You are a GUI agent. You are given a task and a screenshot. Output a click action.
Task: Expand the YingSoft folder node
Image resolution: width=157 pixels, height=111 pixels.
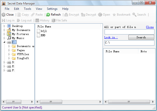point(9,58)
